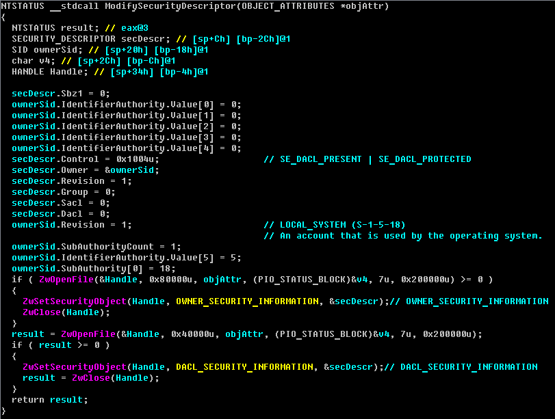Click the 'An account that is used' comment
555x419 pixels.
(403, 236)
